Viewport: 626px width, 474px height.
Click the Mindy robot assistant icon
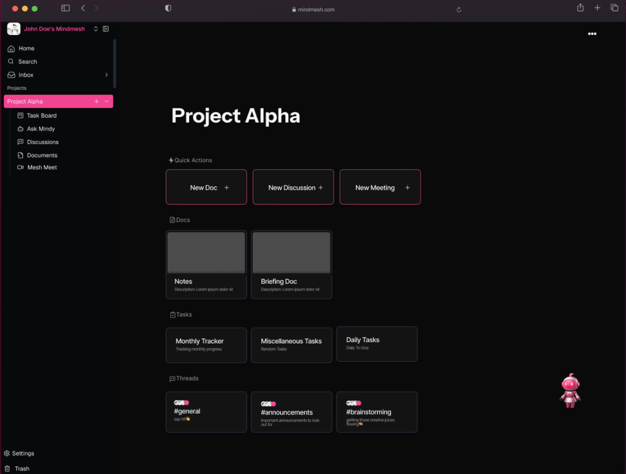pyautogui.click(x=570, y=391)
